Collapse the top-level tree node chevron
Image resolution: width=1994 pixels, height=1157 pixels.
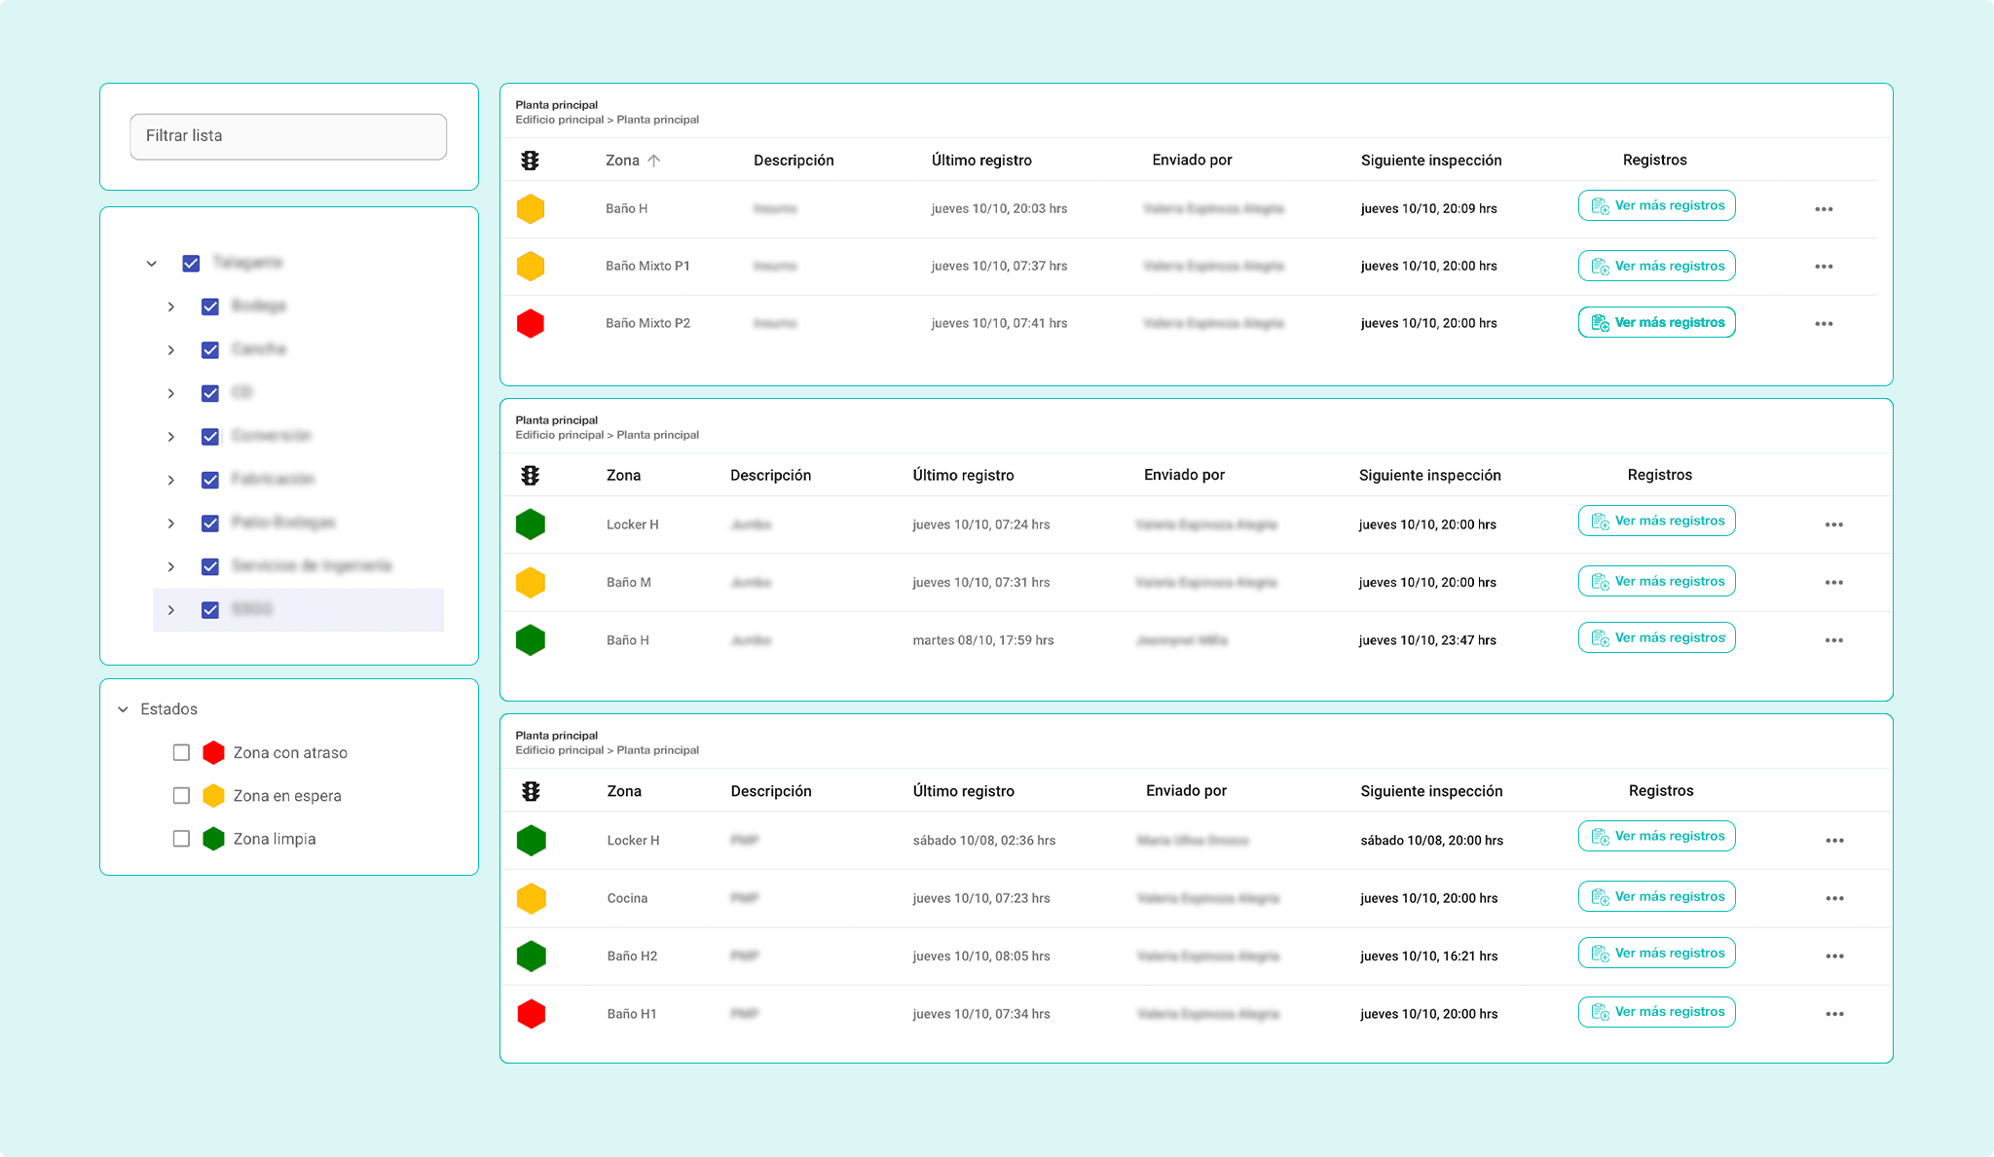click(x=152, y=264)
